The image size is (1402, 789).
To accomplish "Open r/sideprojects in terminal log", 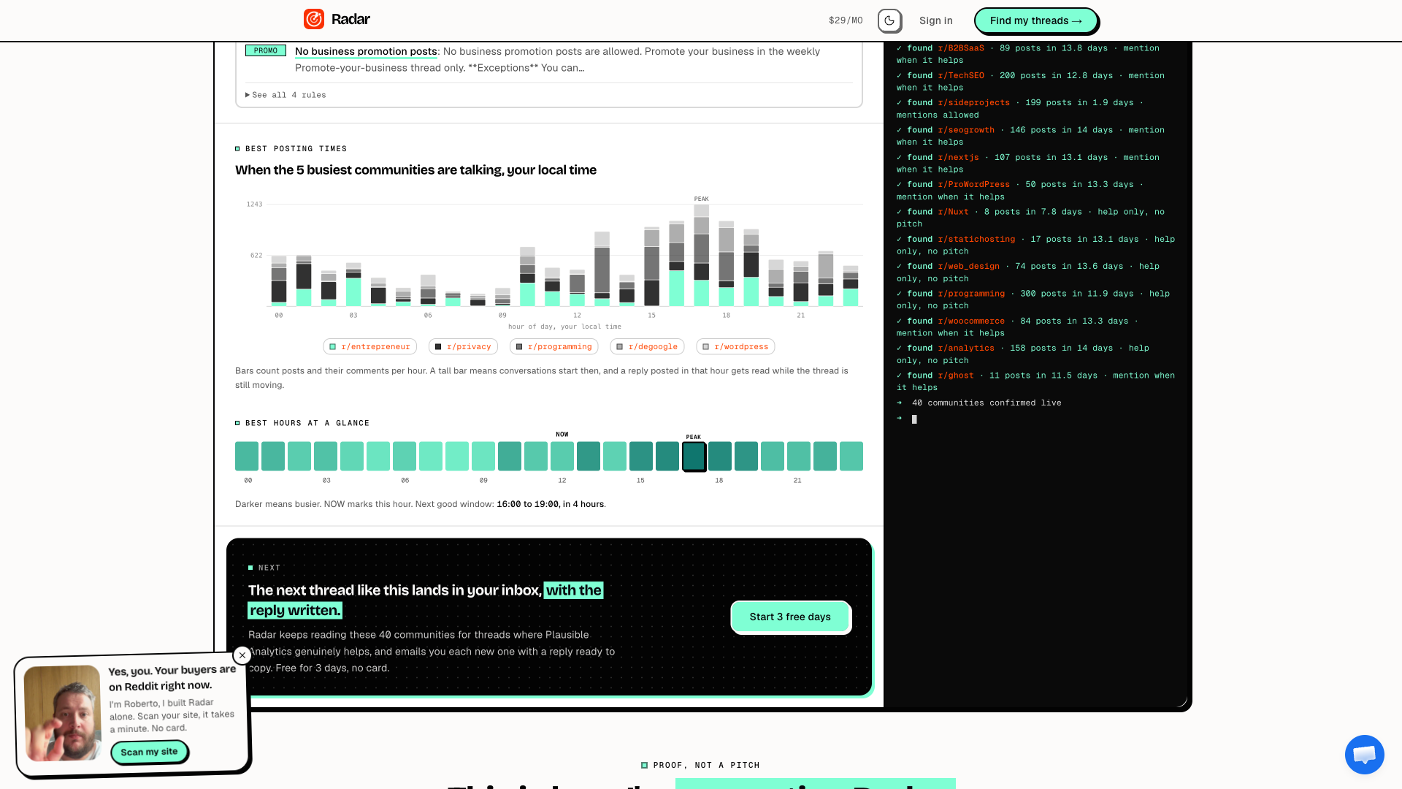I will [974, 103].
